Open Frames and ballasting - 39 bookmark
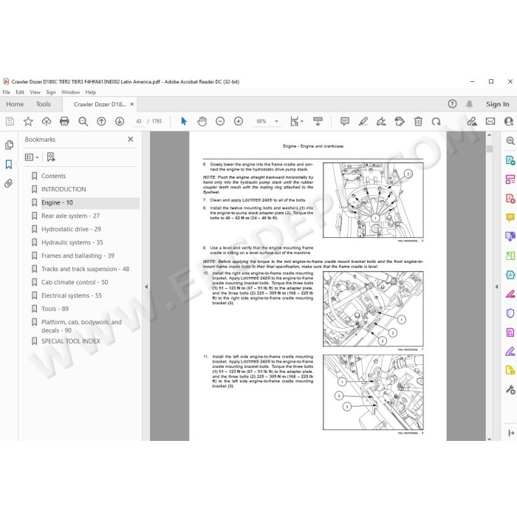Viewport: 517px width, 517px height. coord(78,256)
